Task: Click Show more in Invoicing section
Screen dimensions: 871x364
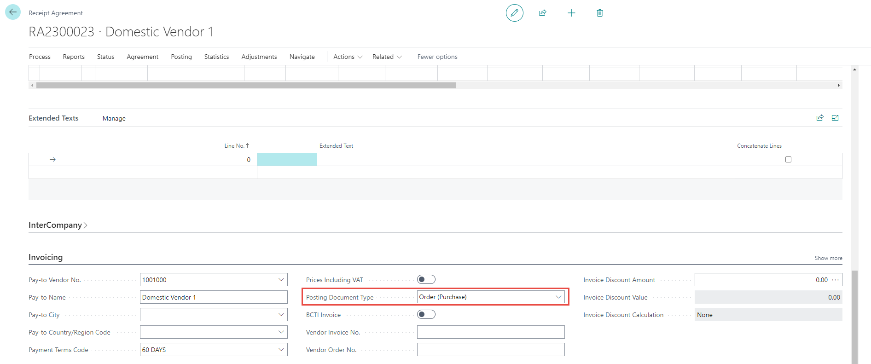Action: pos(828,258)
